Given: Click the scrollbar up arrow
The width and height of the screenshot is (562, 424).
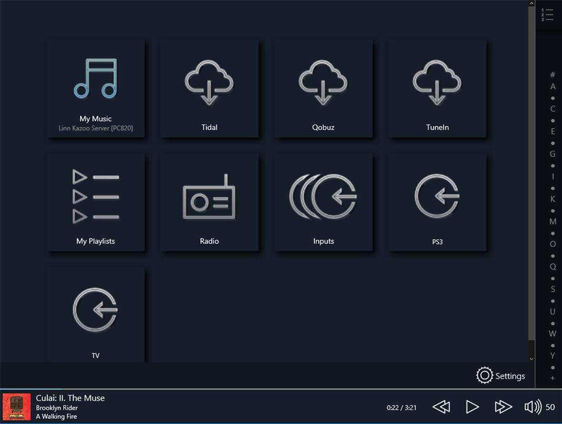Looking at the screenshot, I should pos(532,3).
